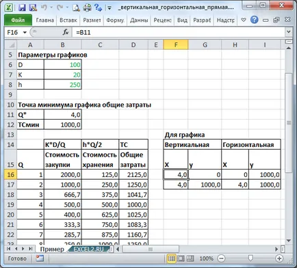This screenshot has height=268, width=297.
Task: Go to the last sheet tab arrow
Action: [x=31, y=249]
